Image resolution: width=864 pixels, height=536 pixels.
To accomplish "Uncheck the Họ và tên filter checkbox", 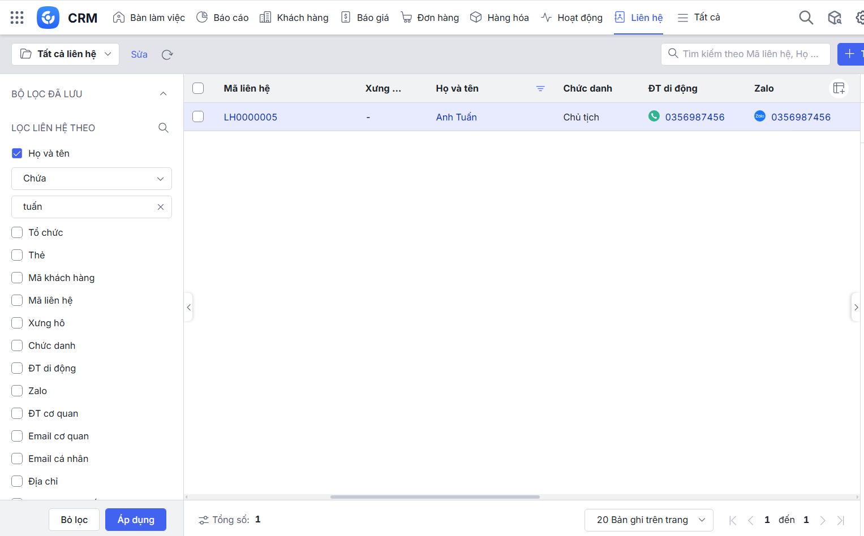I will click(x=17, y=153).
